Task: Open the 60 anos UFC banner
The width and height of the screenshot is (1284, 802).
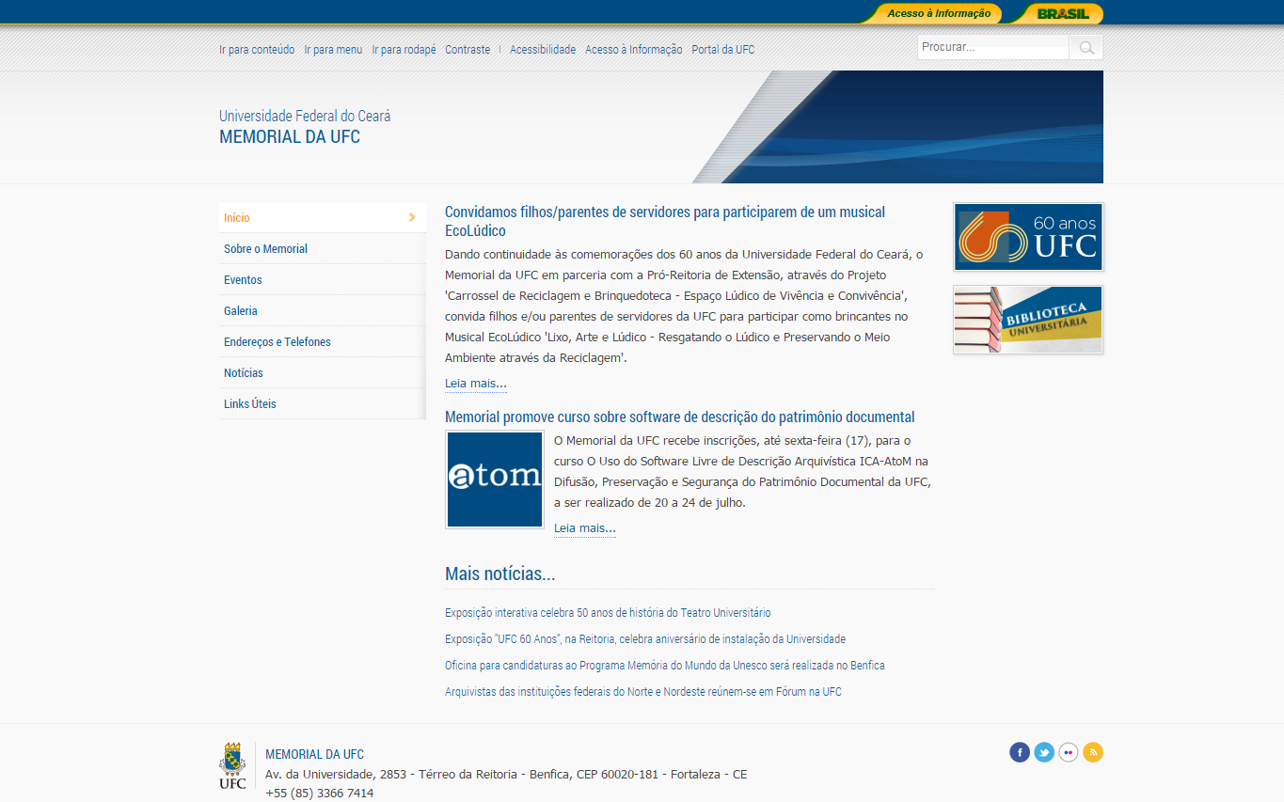Action: tap(1028, 237)
